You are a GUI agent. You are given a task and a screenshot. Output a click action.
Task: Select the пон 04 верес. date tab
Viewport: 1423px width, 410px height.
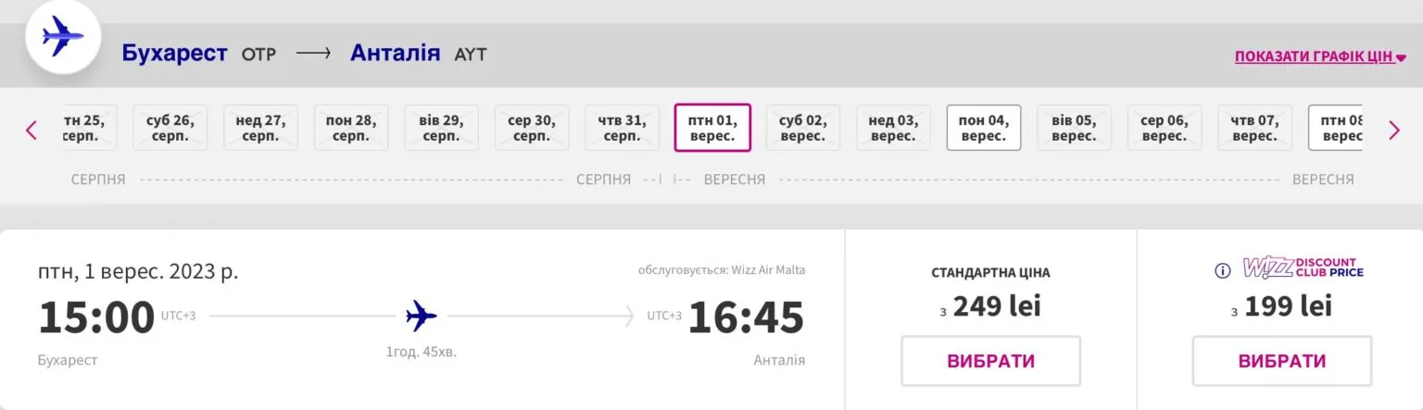click(983, 128)
